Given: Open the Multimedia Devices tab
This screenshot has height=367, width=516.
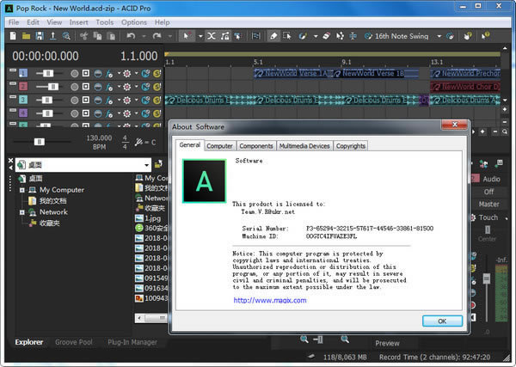Looking at the screenshot, I should [304, 146].
